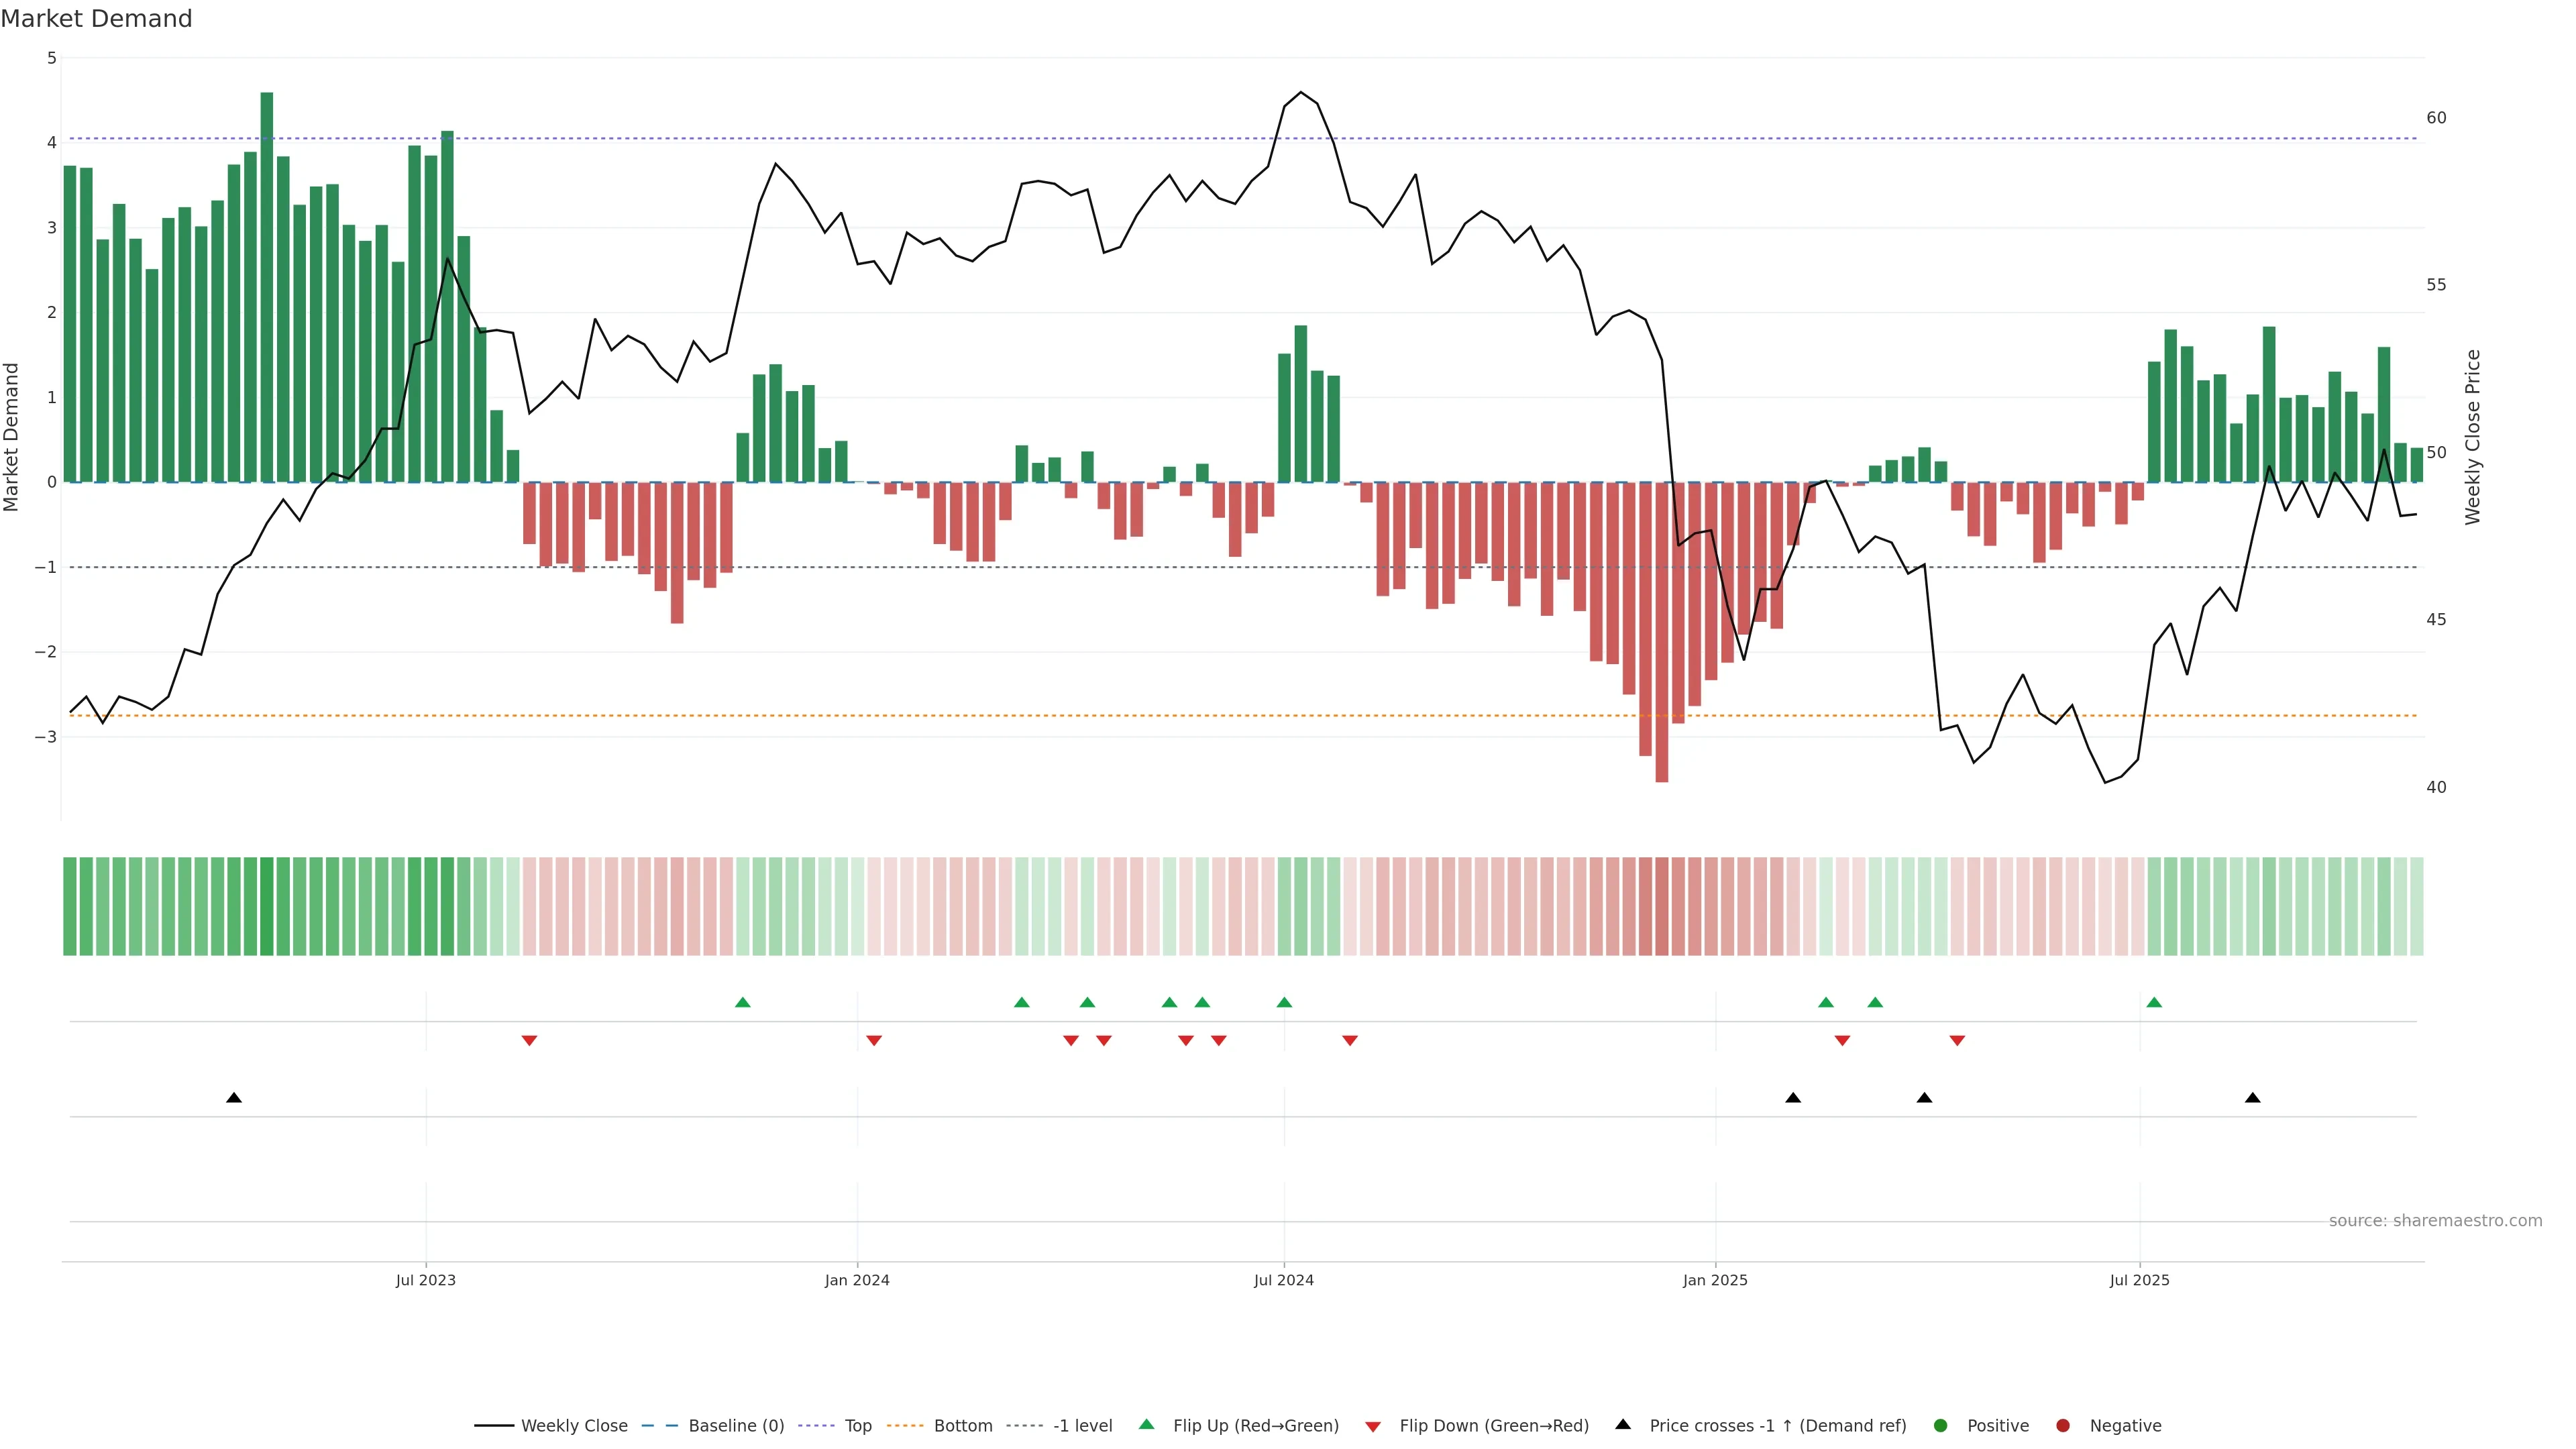Viewport: 2576px width, 1449px height.
Task: Click black Price crosses -1 legend triangle
Action: (1623, 1424)
